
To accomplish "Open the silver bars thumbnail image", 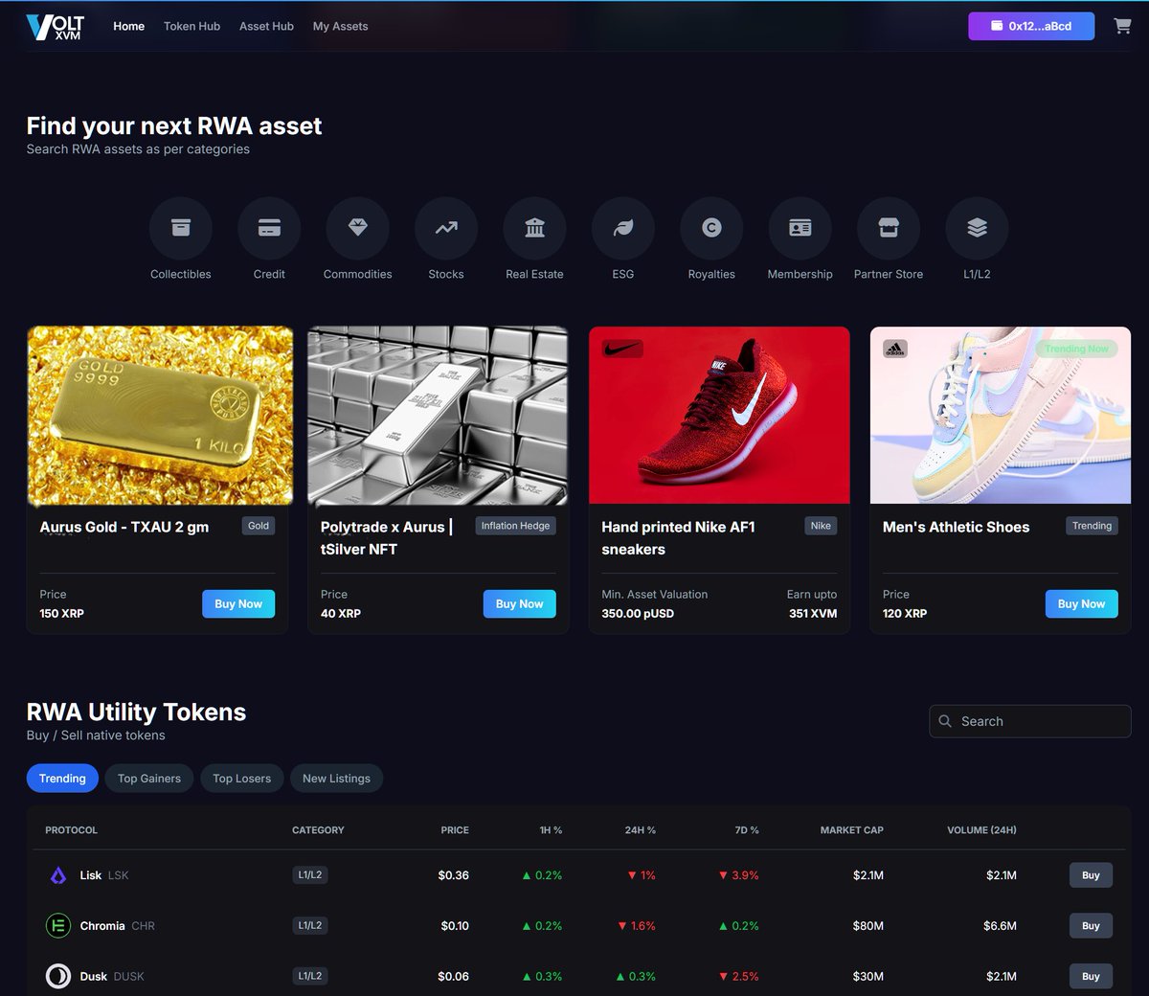I will click(x=439, y=416).
